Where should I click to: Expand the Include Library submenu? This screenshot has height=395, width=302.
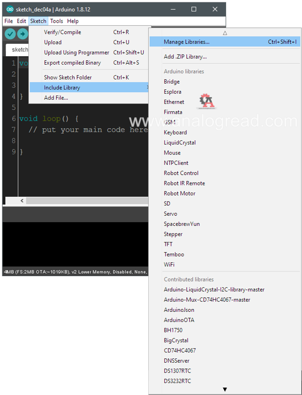(89, 87)
